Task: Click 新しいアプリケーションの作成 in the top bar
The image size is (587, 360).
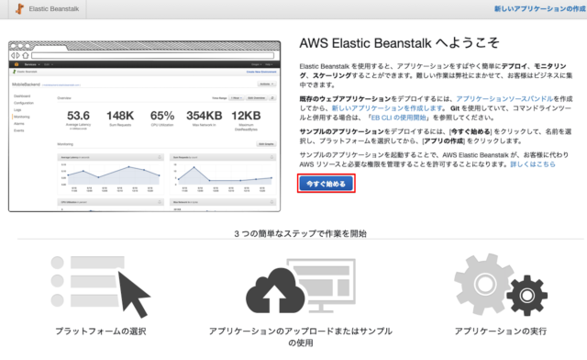Action: [x=540, y=8]
